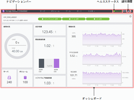This screenshot has width=134, height=100.
Task: Click the response time value 5.52 ms
Action: tap(74, 56)
